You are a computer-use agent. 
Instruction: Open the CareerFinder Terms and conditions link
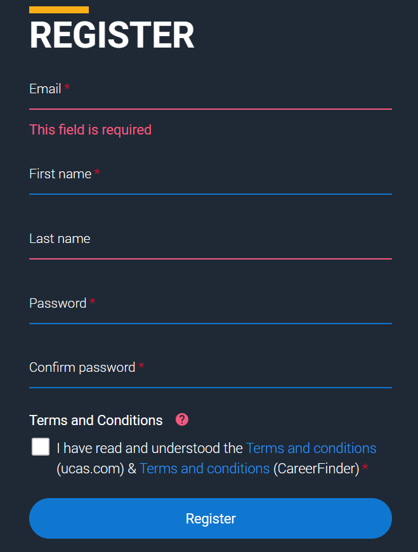(x=204, y=469)
